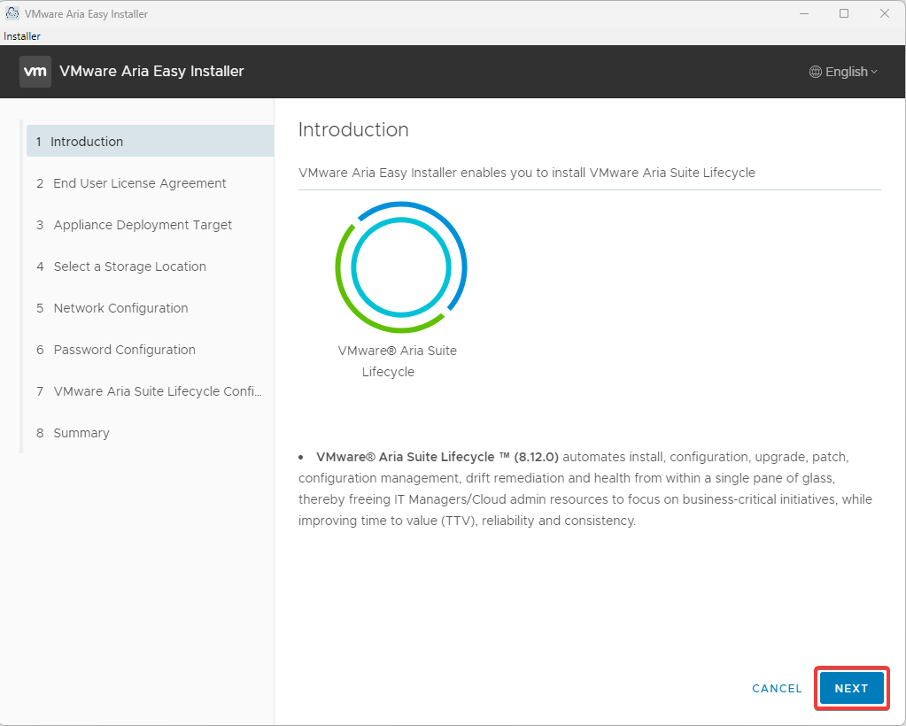The height and width of the screenshot is (726, 906).
Task: Select the Introduction step
Action: (151, 142)
